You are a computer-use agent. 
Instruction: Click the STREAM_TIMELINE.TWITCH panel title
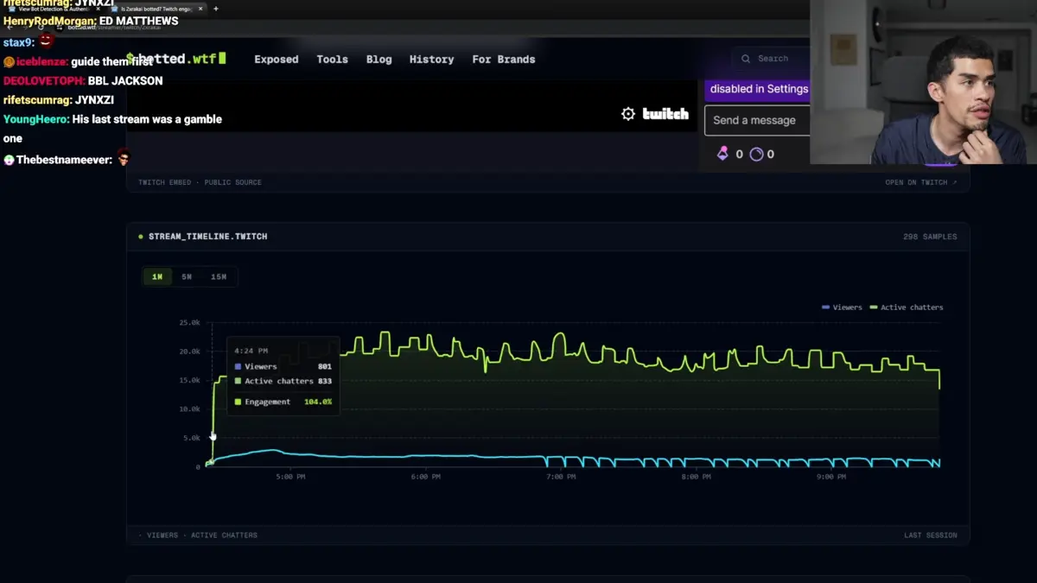coord(207,237)
